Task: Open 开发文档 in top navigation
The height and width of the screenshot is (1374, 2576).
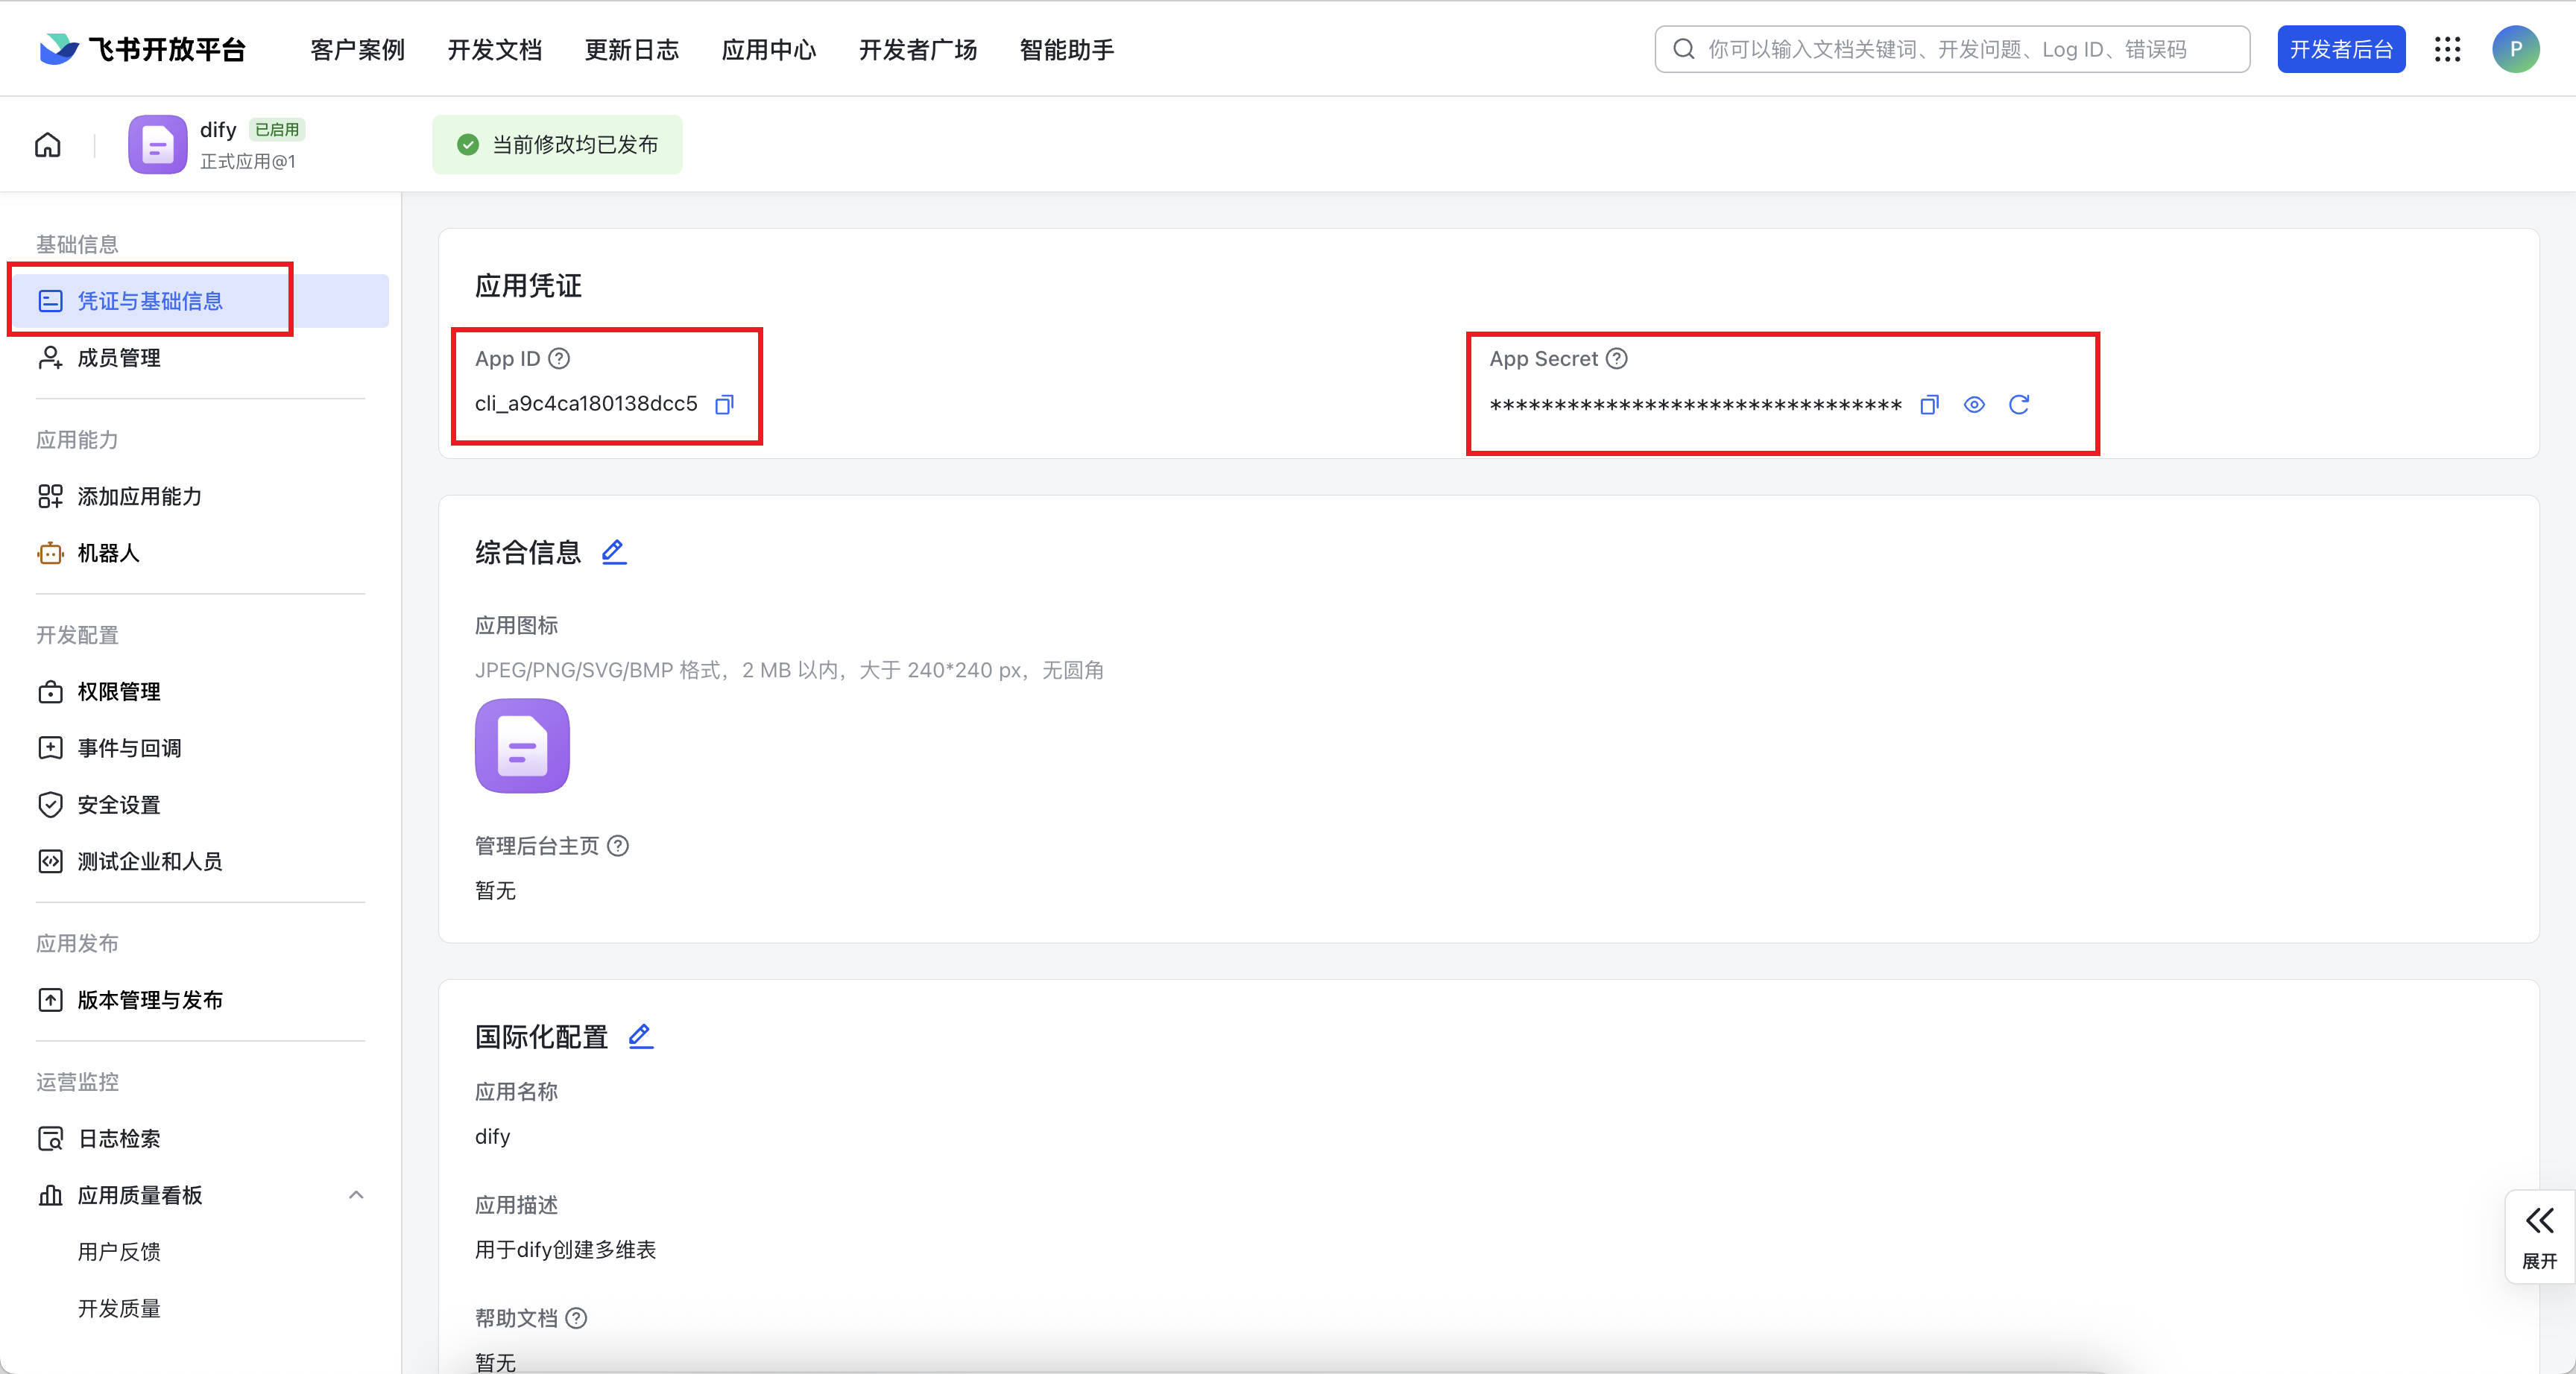Action: point(494,49)
